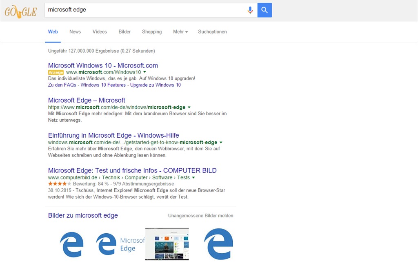Open Microsoft Windows 10 - Microsoft.com ad result
The height and width of the screenshot is (268, 418).
pos(103,65)
